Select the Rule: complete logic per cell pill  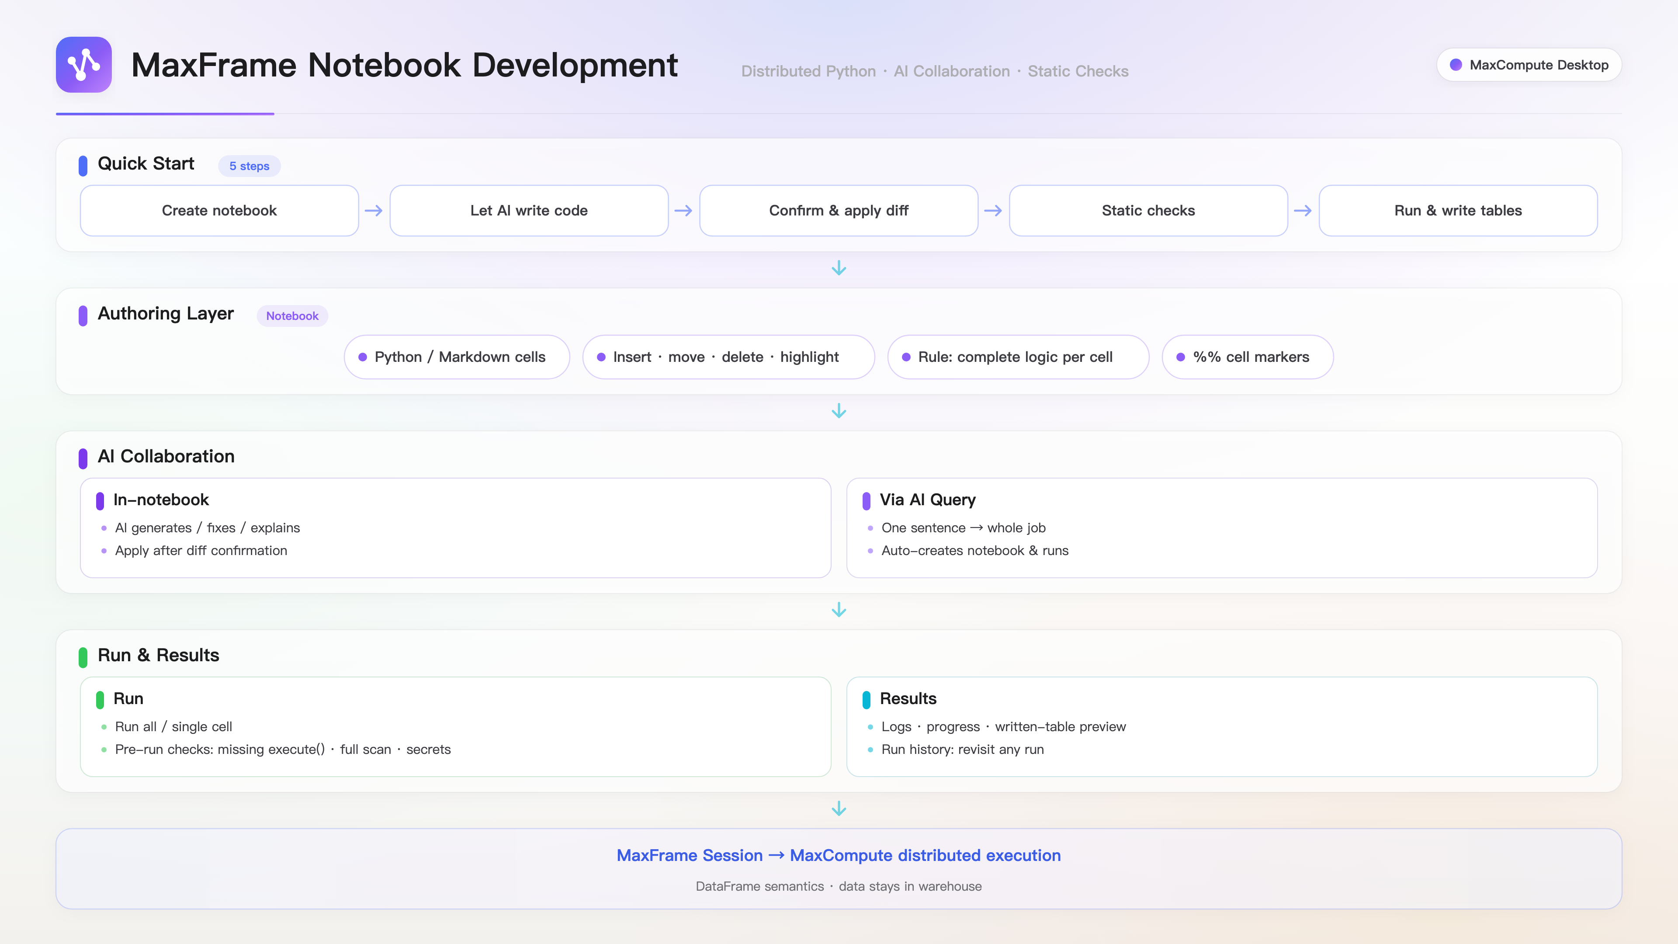(1018, 357)
